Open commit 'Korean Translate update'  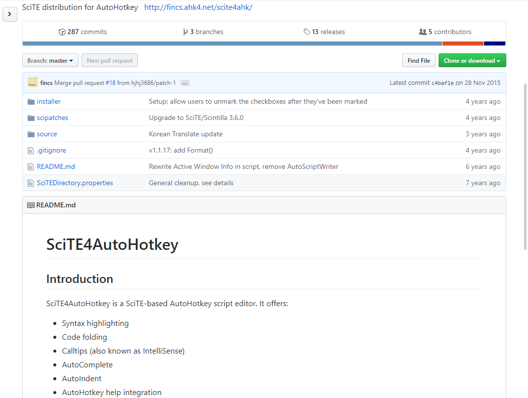(x=186, y=134)
